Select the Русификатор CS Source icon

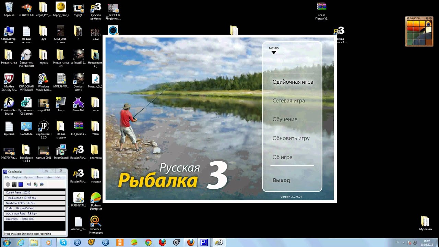tap(26, 106)
